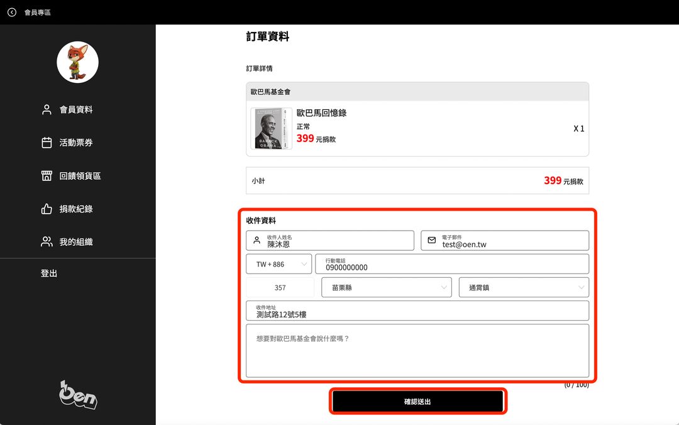
Task: Focus the 收件人姓名 field containing 陳沐恩
Action: (x=330, y=240)
